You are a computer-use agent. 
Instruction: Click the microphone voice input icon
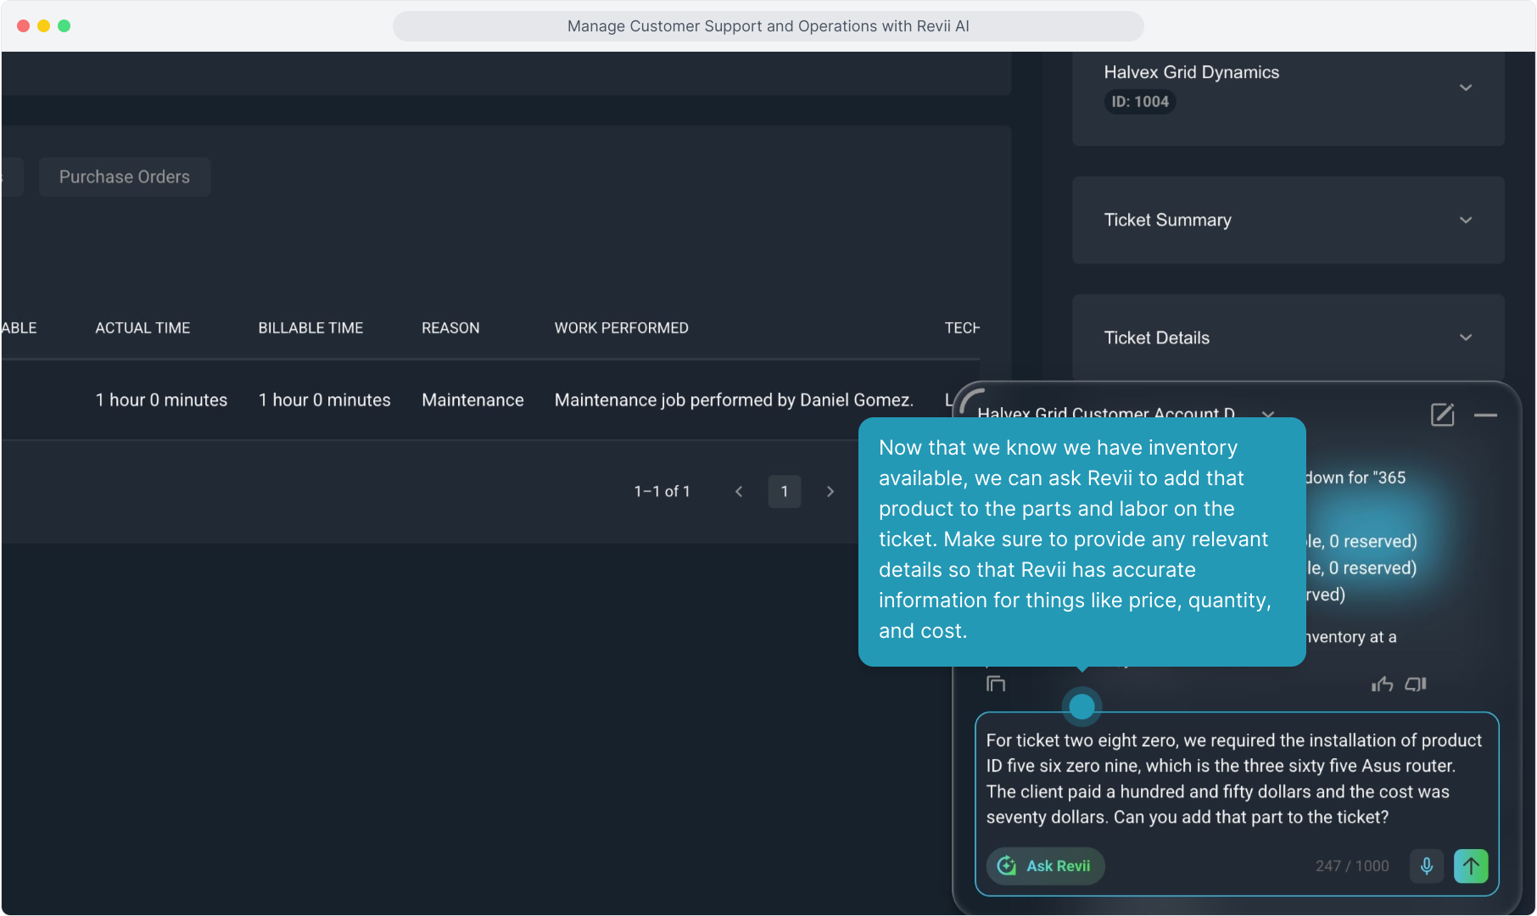pyautogui.click(x=1427, y=866)
